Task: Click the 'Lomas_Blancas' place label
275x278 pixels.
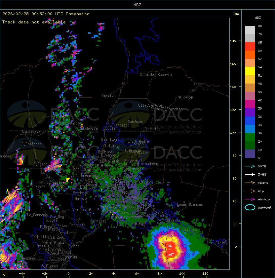Action: [x=190, y=204]
